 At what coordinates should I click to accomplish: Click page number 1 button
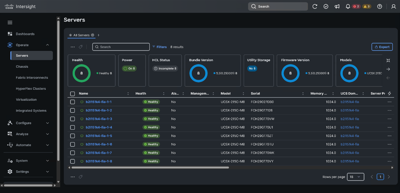pos(380,177)
